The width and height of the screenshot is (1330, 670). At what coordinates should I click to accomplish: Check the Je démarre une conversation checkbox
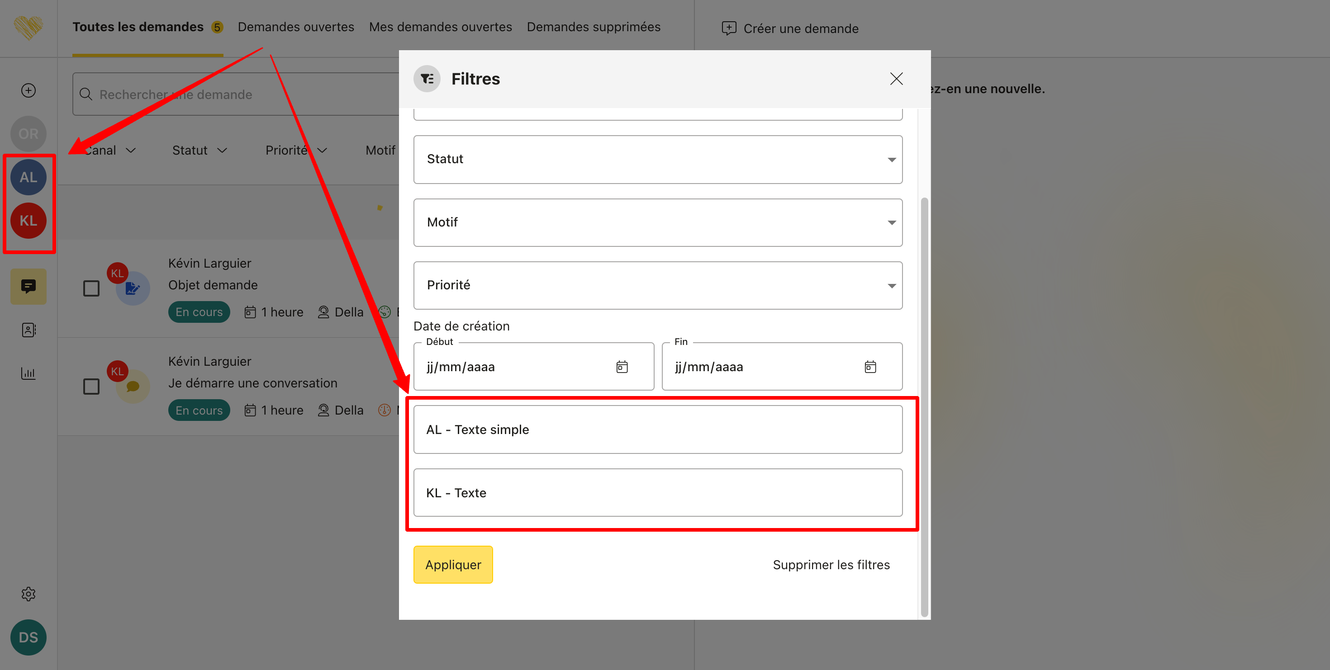tap(91, 387)
